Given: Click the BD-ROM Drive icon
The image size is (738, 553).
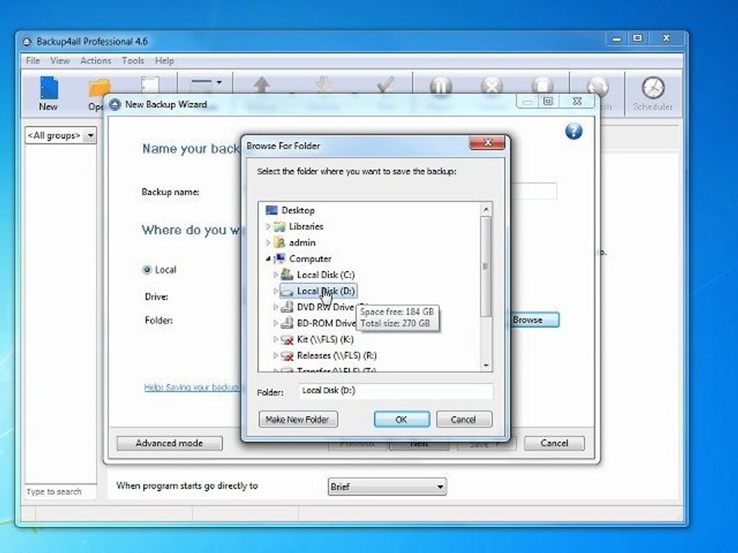Looking at the screenshot, I should click(x=287, y=323).
